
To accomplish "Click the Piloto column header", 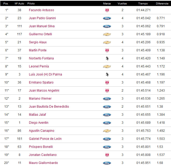I will coord(31,4).
